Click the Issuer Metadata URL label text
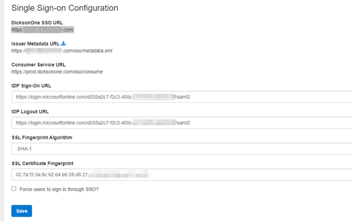This screenshot has height=221, width=352. pyautogui.click(x=35, y=44)
